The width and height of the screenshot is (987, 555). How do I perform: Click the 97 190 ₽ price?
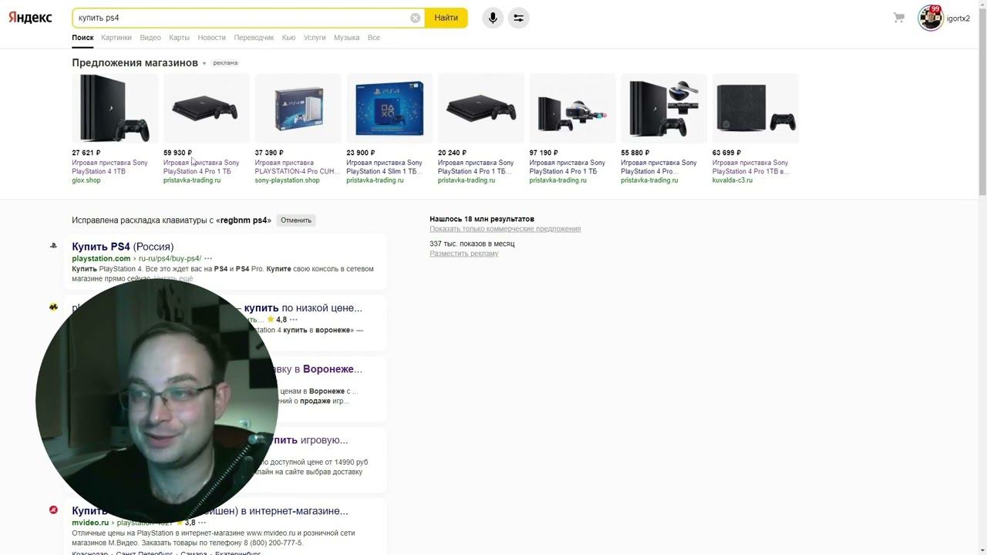(544, 153)
